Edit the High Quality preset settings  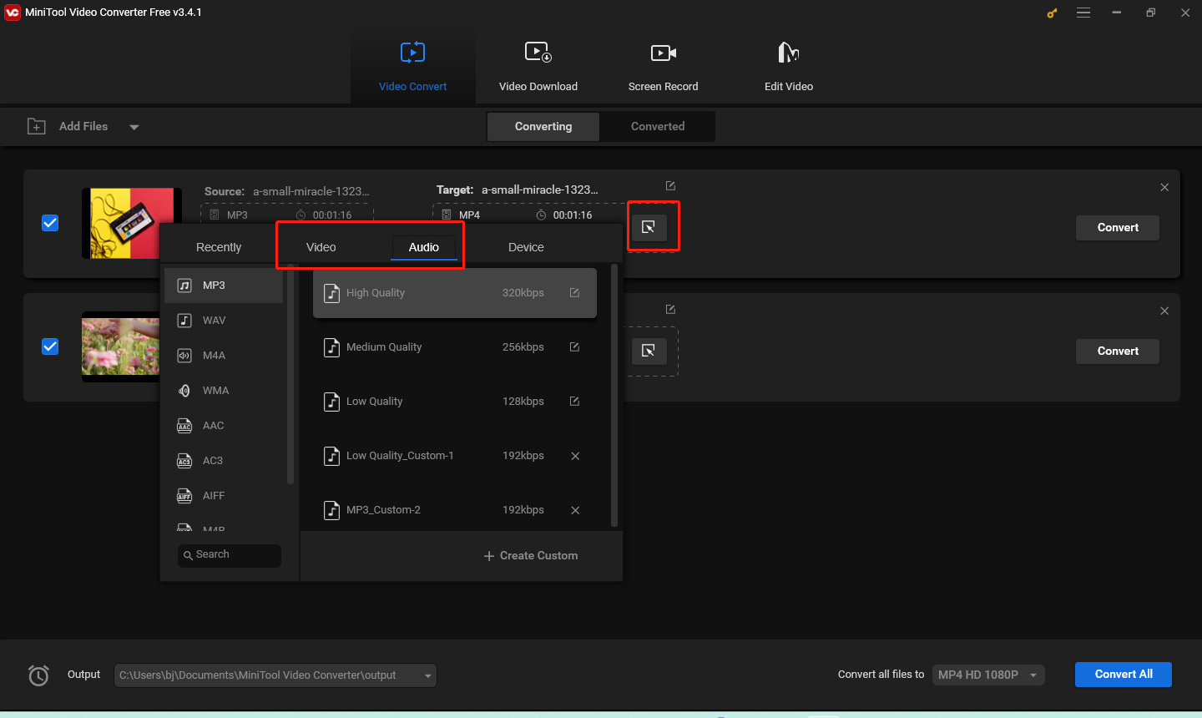point(574,293)
